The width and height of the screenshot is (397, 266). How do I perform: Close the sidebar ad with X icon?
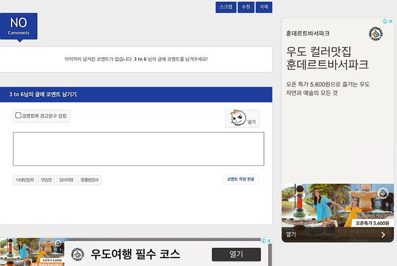pos(391,21)
